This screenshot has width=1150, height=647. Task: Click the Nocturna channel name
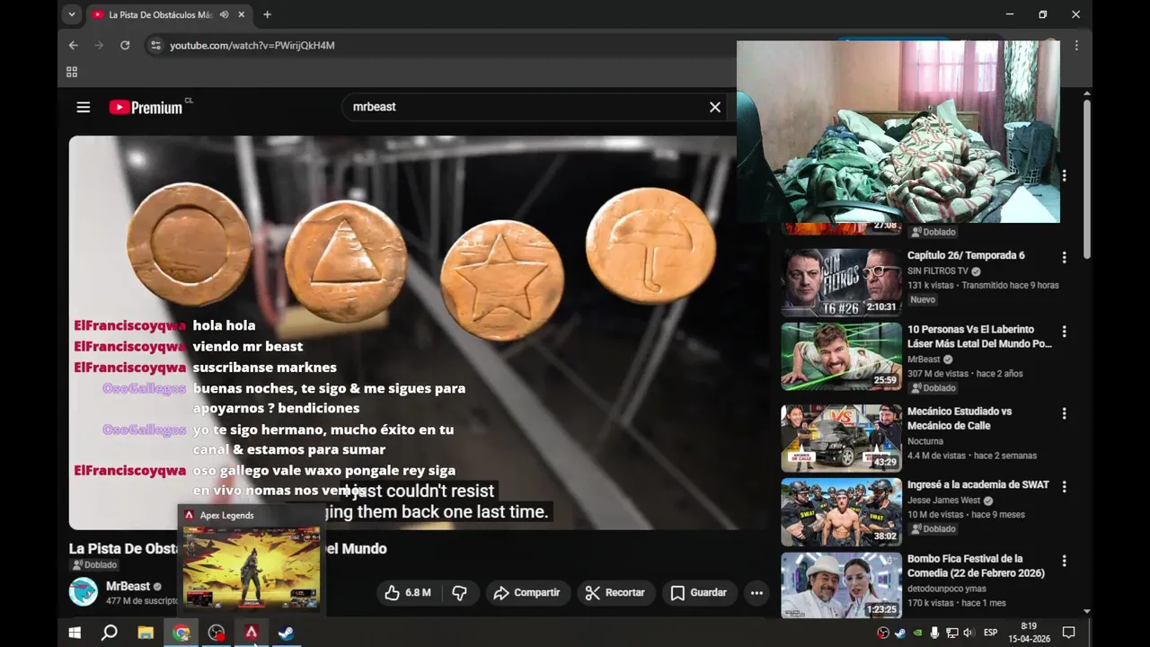tap(925, 441)
